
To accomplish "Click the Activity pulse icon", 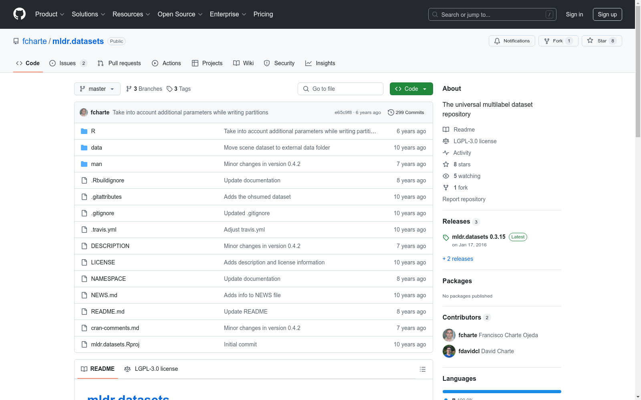I will tap(446, 153).
